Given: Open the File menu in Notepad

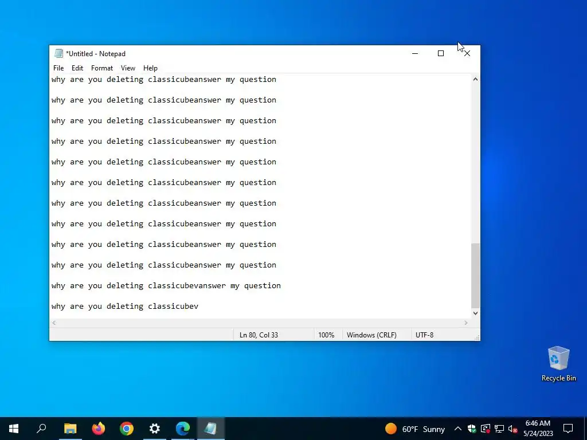Looking at the screenshot, I should 58,68.
